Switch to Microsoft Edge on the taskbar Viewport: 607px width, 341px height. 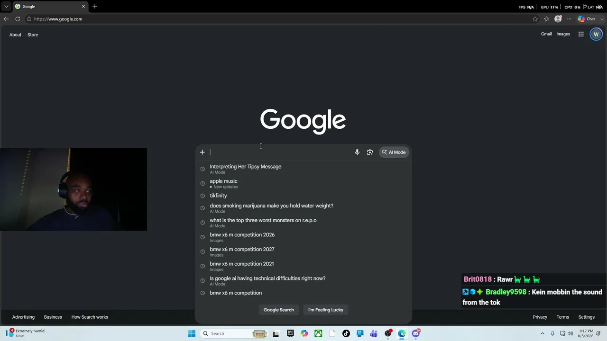[402, 333]
